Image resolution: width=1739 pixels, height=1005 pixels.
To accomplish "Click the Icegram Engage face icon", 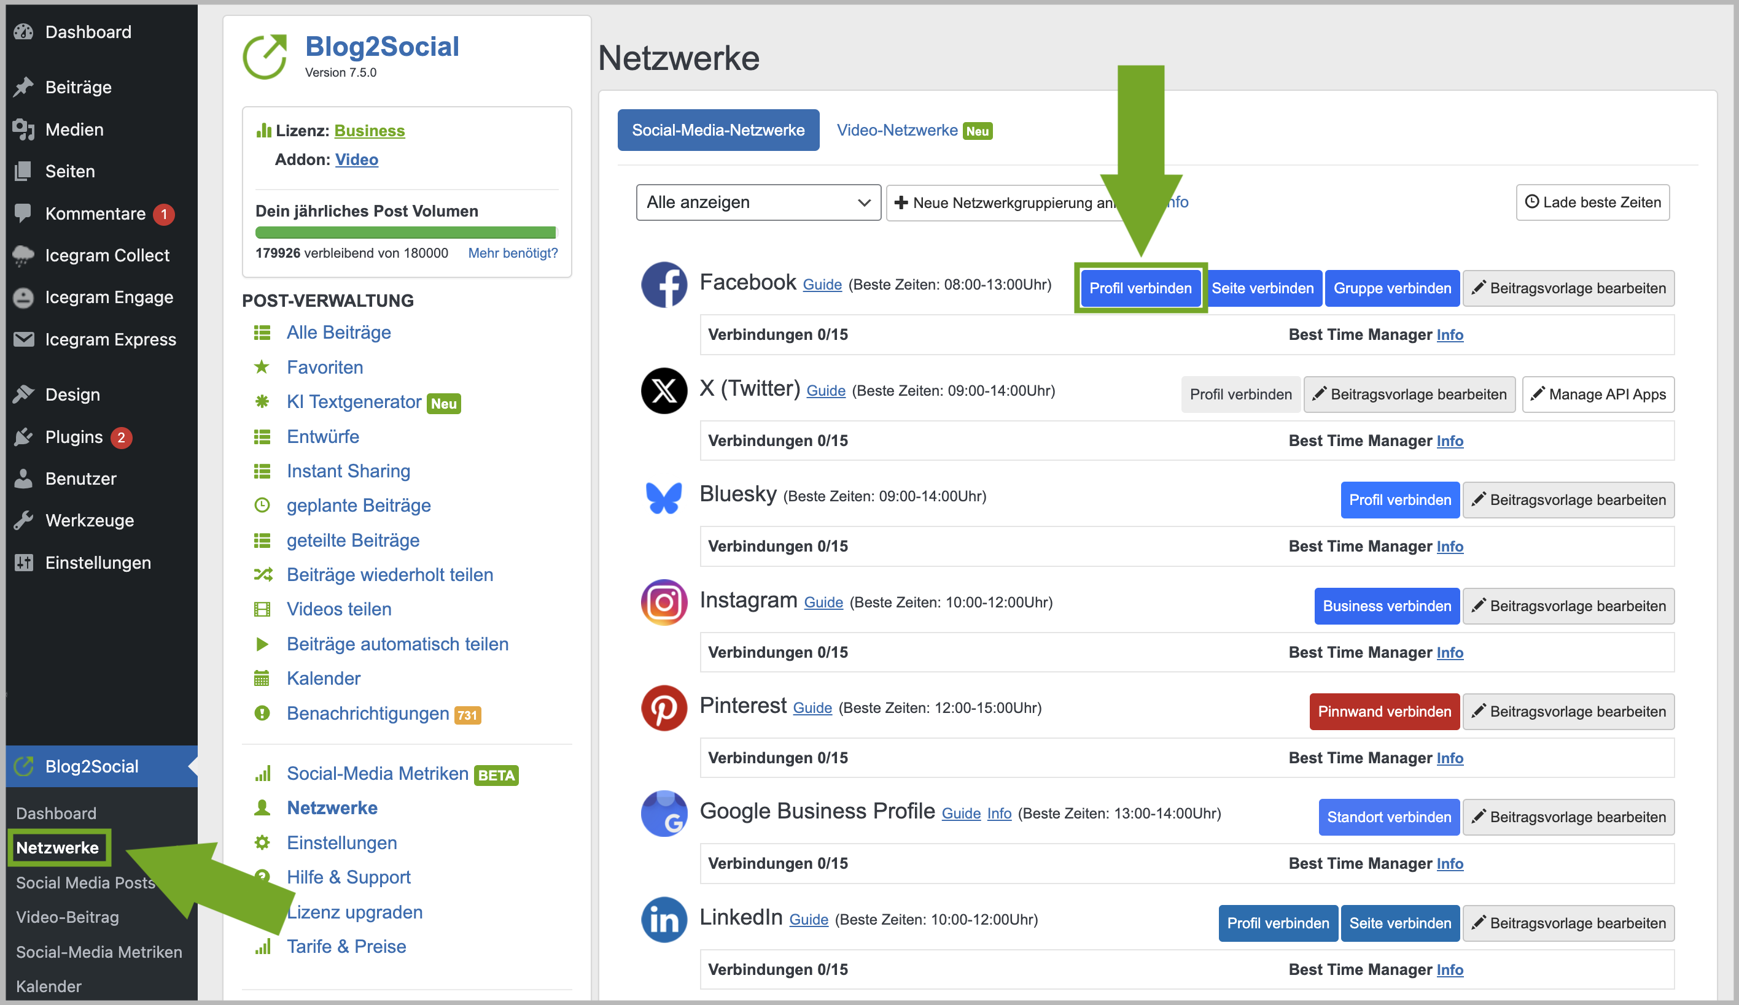I will [23, 297].
